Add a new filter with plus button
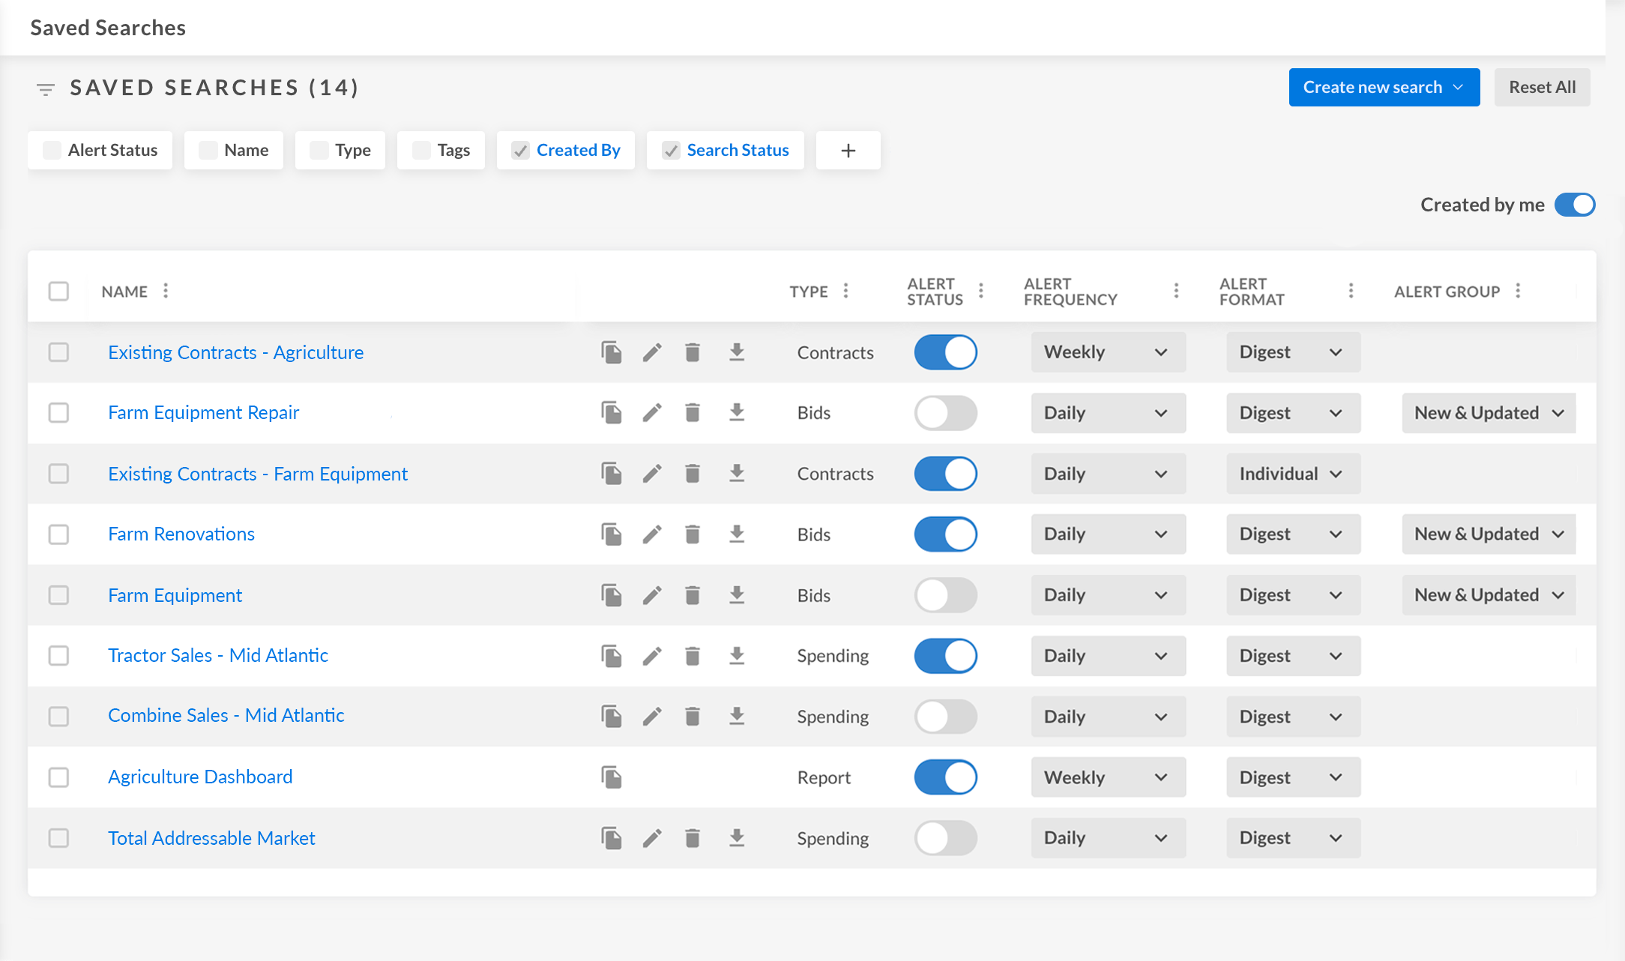This screenshot has height=961, width=1625. (x=848, y=151)
